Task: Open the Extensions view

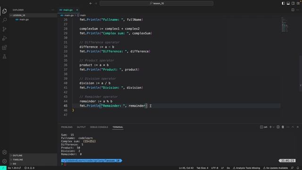Action: coord(4,47)
